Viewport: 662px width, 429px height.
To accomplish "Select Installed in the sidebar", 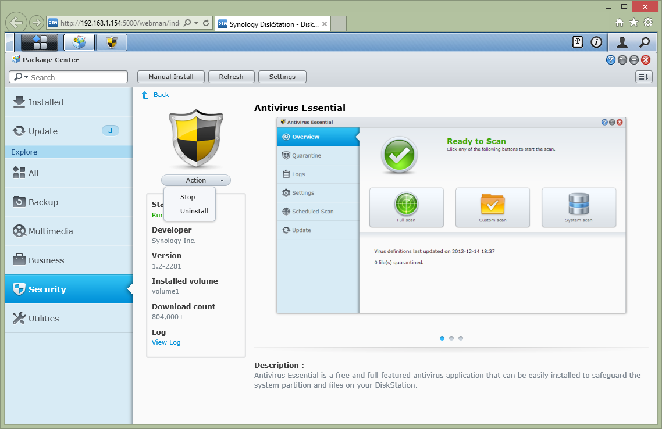I will [69, 102].
